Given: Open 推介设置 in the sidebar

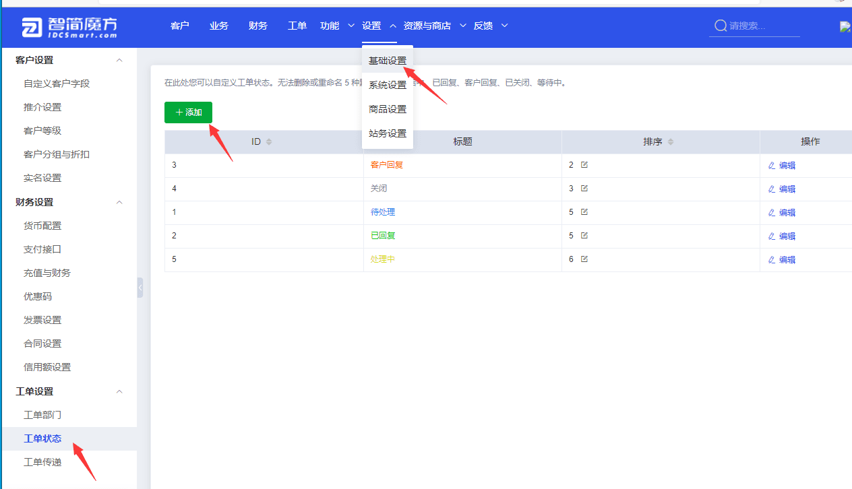Looking at the screenshot, I should pos(42,107).
